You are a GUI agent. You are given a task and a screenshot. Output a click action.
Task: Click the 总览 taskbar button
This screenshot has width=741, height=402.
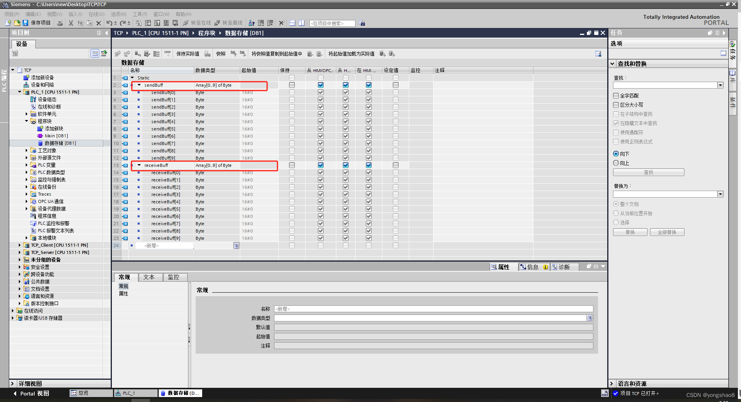click(91, 393)
